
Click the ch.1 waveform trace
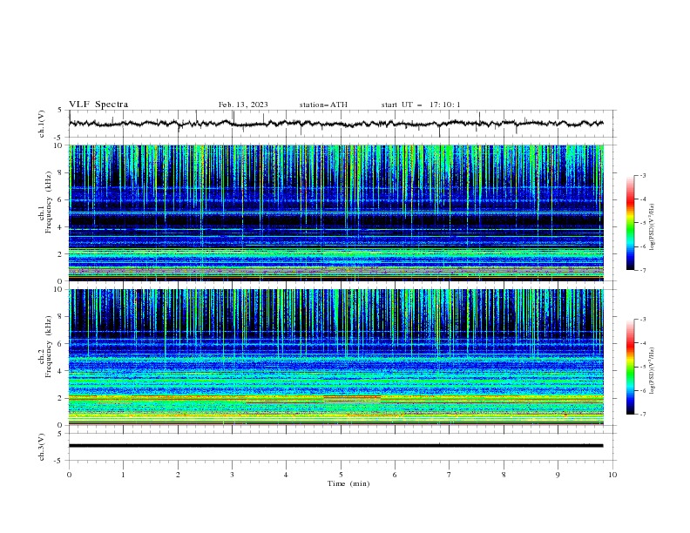coord(335,124)
